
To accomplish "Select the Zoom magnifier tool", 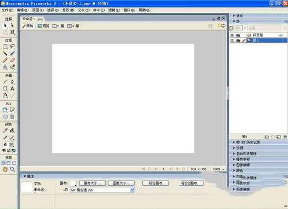I will 12,170.
